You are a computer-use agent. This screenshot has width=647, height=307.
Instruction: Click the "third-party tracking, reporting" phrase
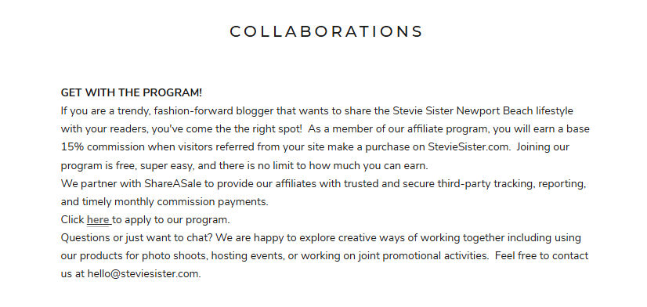[511, 183]
